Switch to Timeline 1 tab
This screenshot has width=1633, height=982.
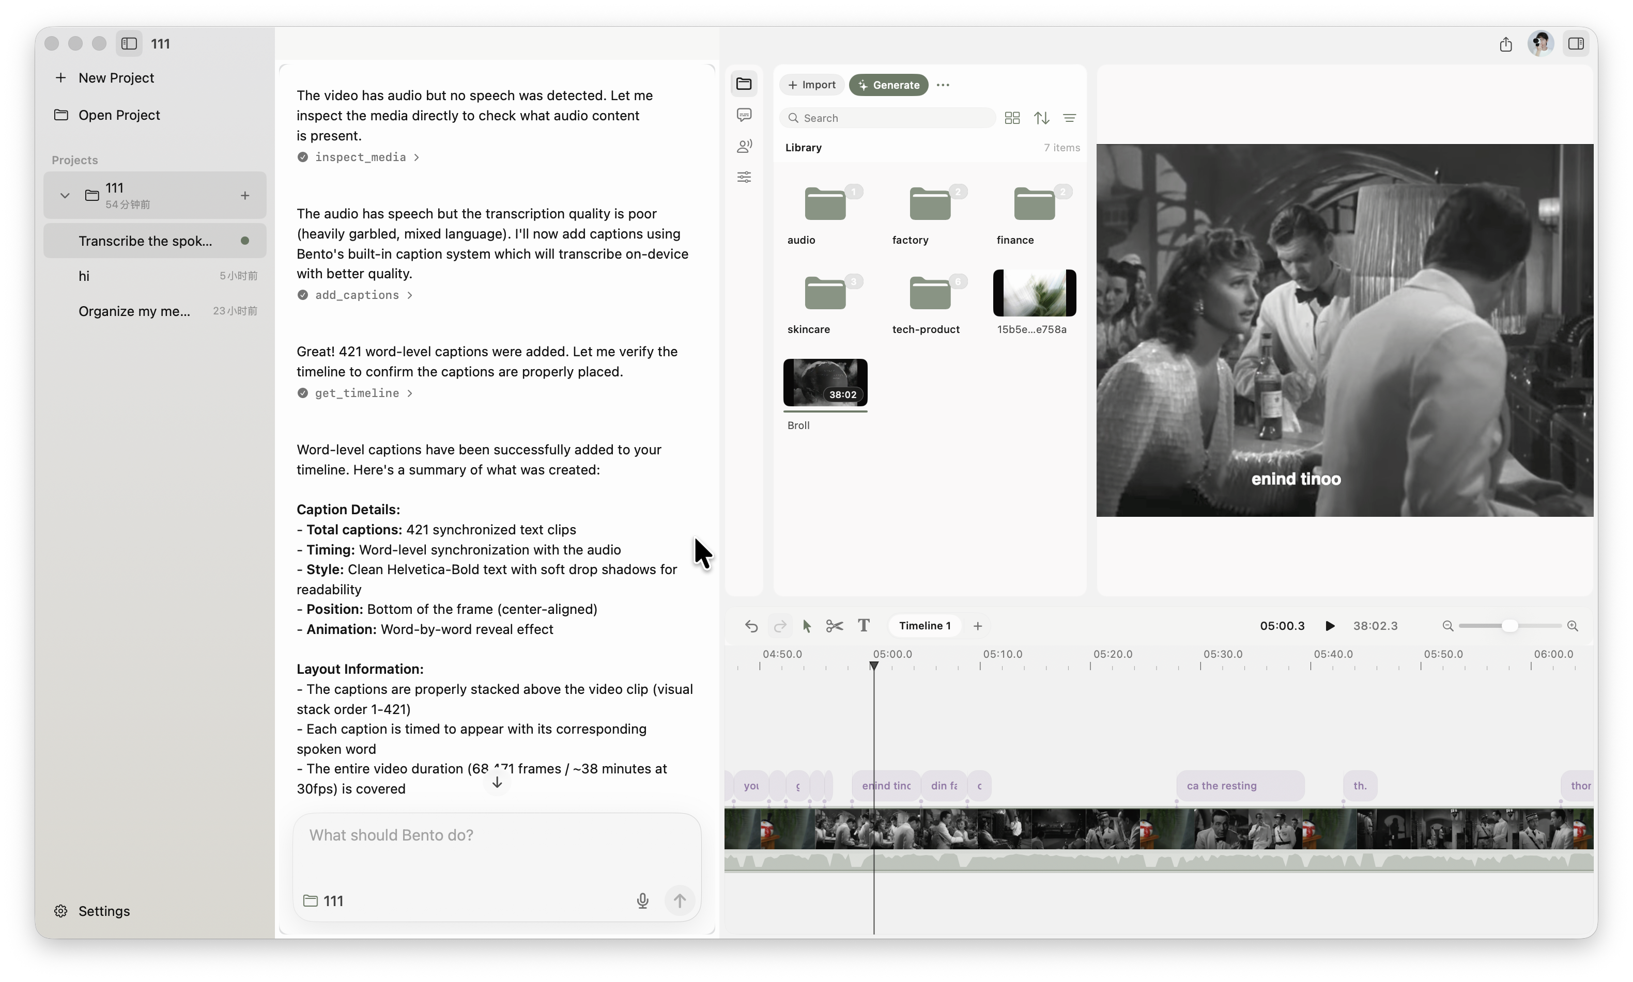pos(924,625)
